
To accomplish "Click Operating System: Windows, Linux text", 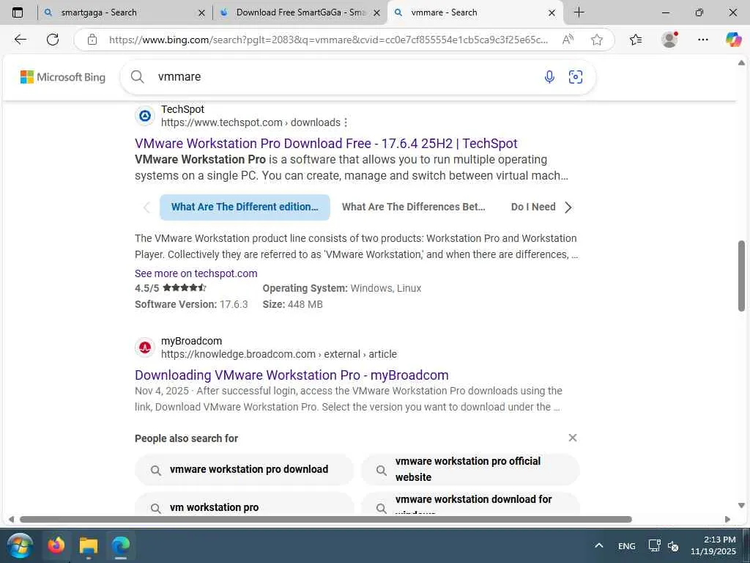I will coord(342,288).
